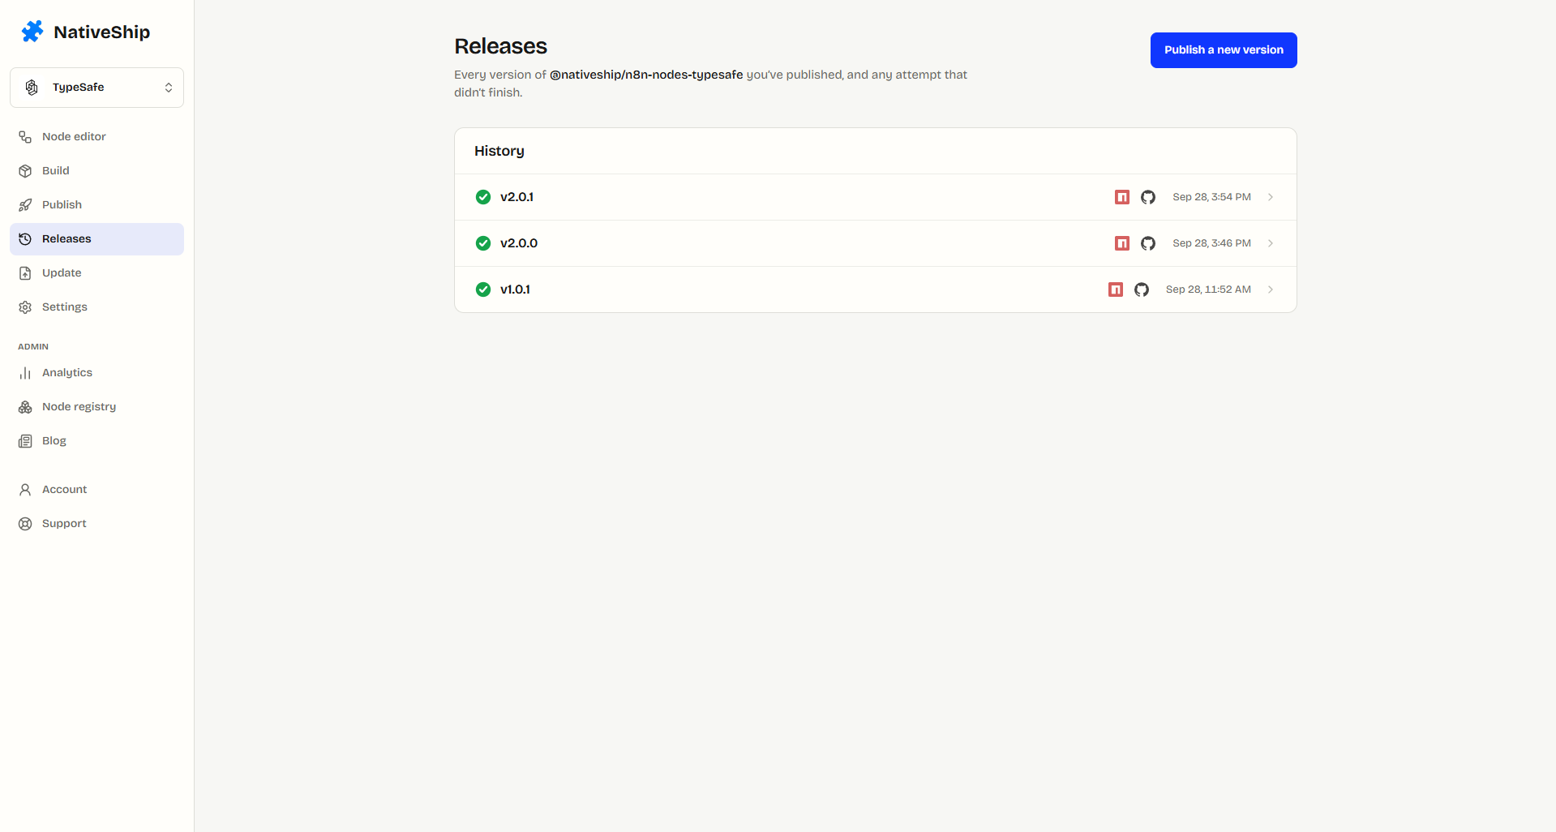Expand v2.0.0 release details chevron
The height and width of the screenshot is (832, 1556).
tap(1271, 243)
